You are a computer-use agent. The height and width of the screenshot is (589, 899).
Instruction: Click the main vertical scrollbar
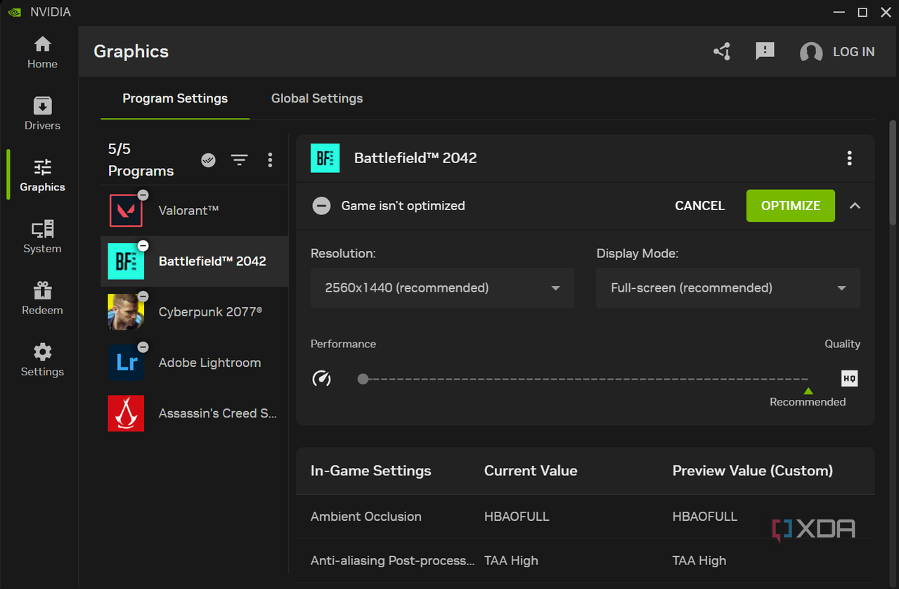click(893, 173)
